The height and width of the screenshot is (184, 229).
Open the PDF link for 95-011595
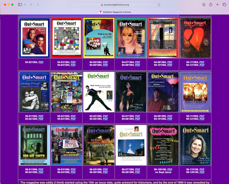click(41, 116)
